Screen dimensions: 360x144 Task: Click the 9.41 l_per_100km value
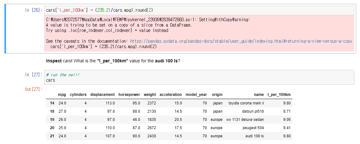287,128
